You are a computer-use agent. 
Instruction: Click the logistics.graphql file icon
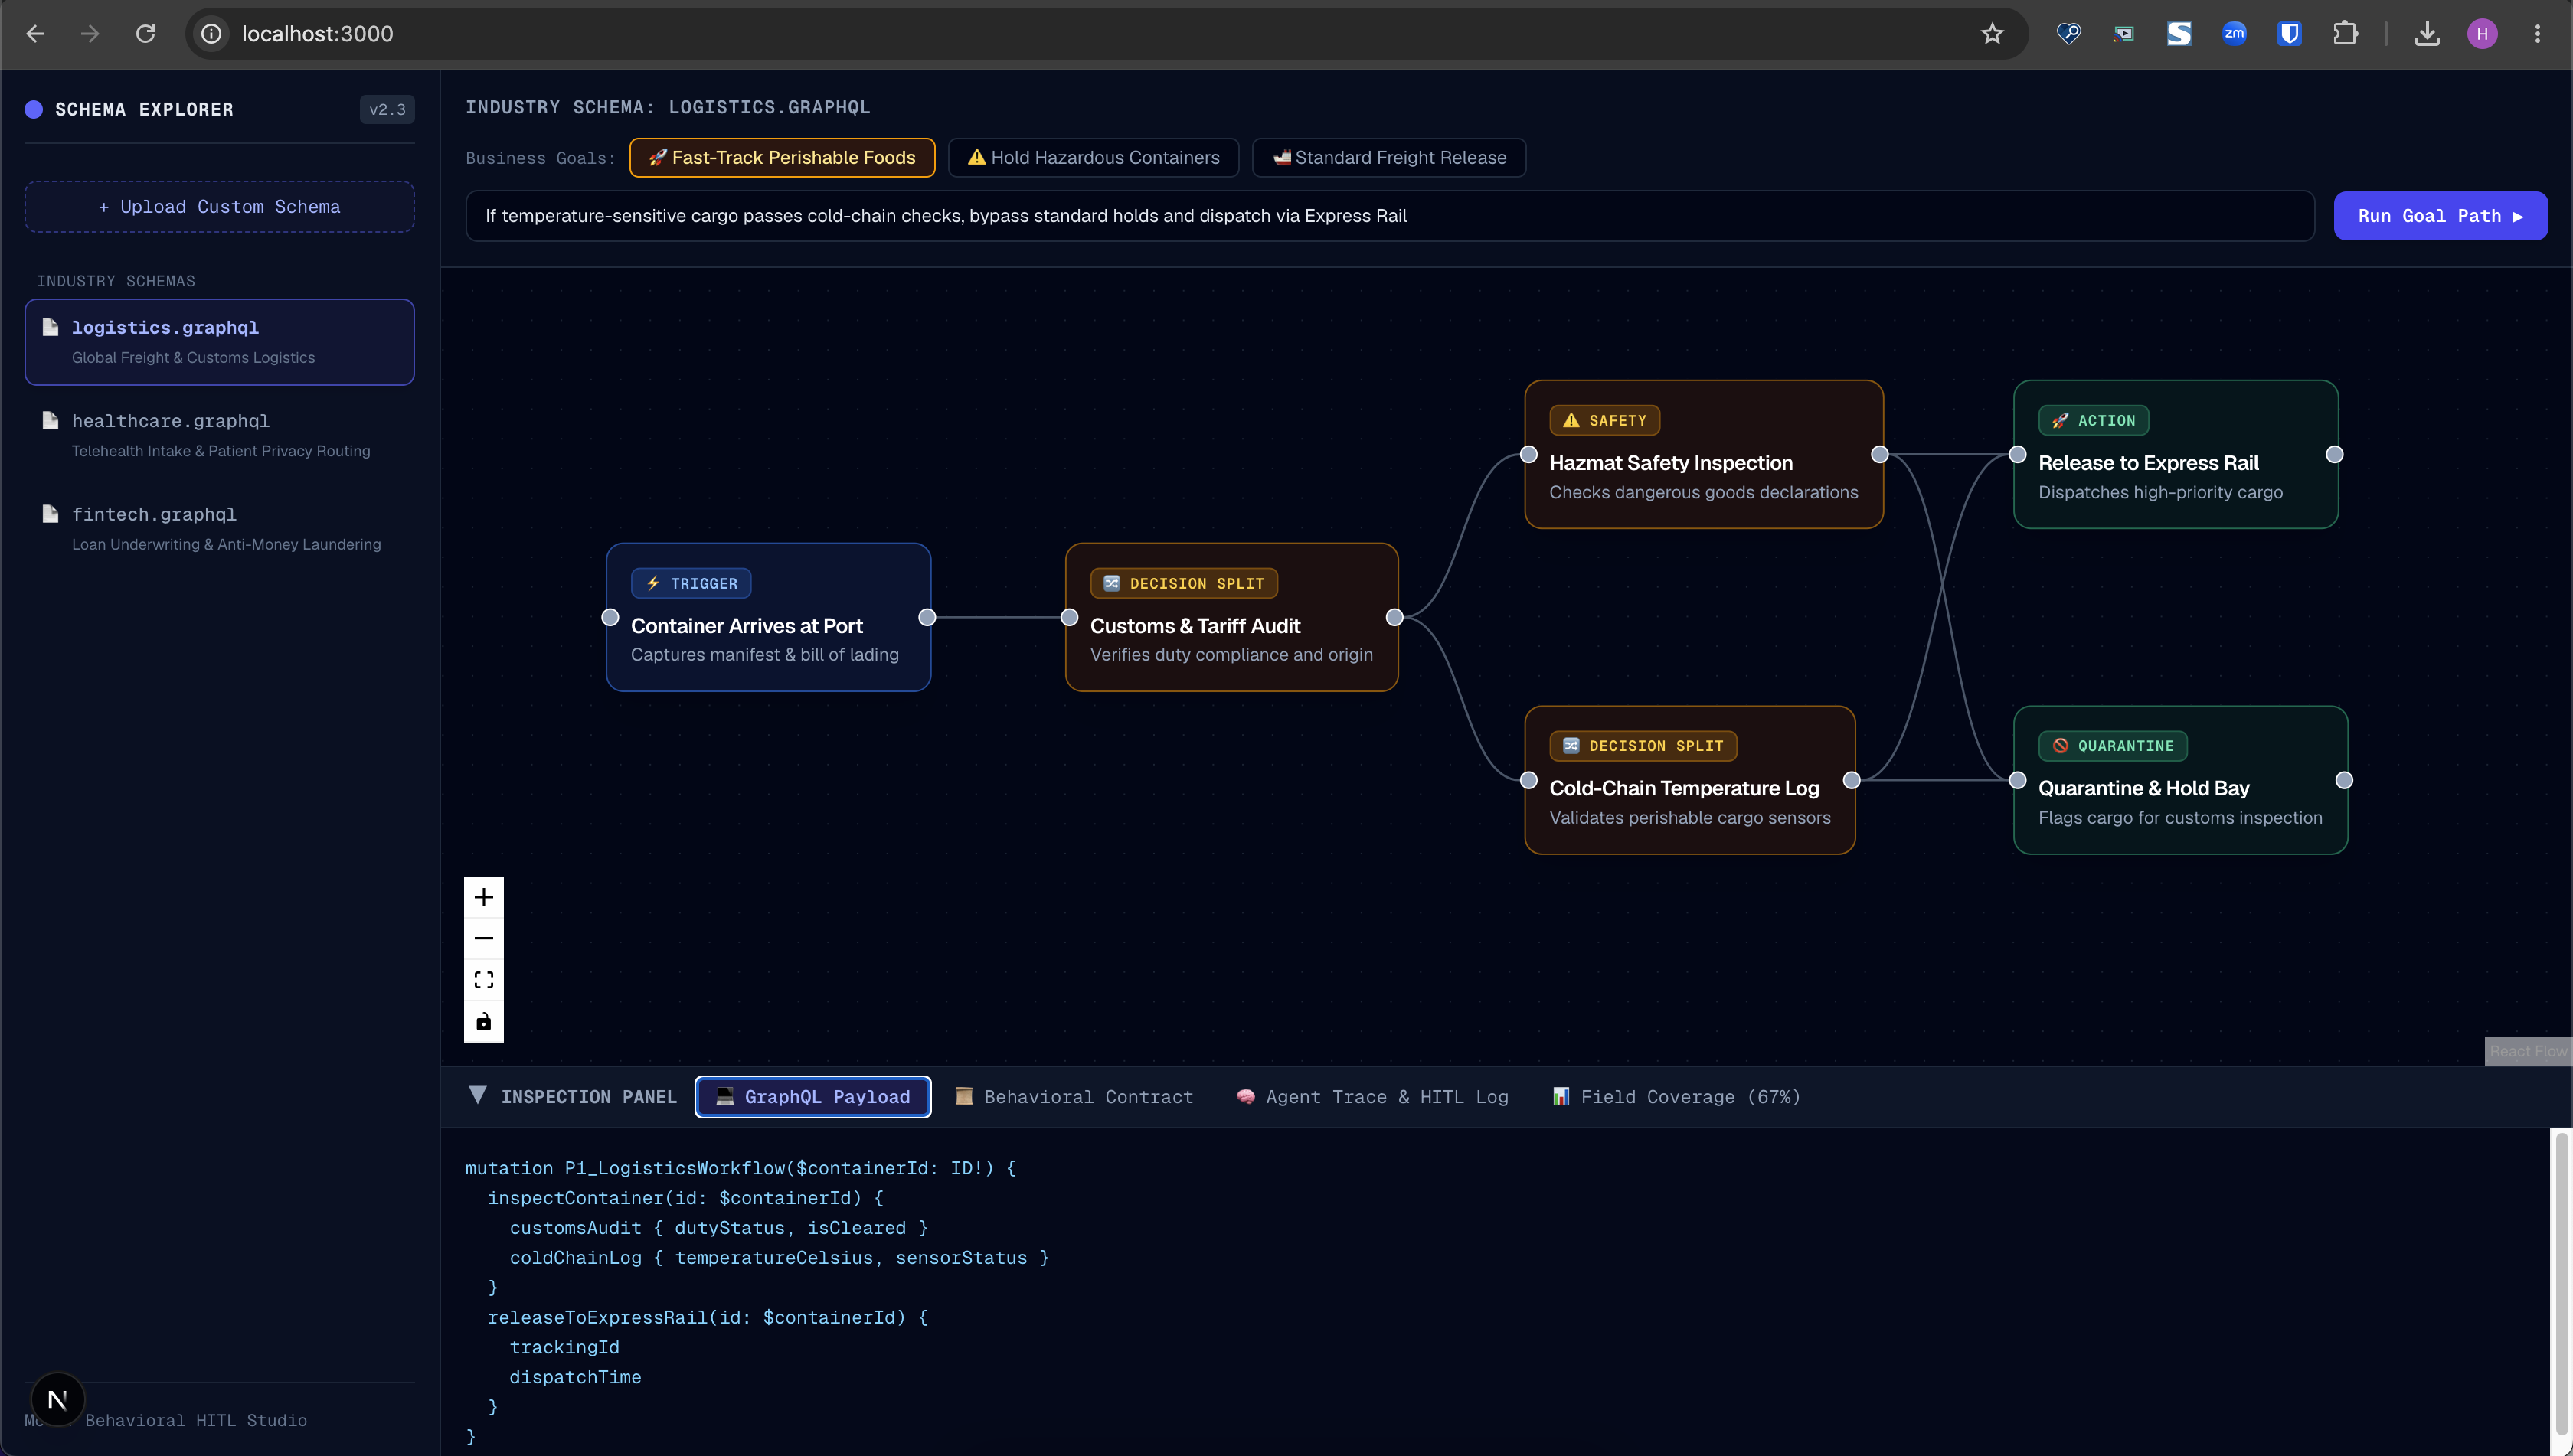coord(50,327)
